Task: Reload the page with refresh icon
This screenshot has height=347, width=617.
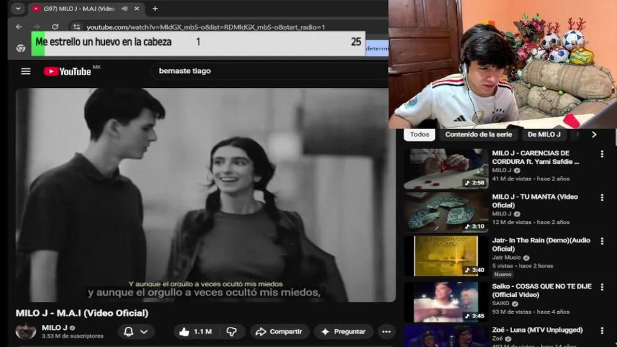Action: (55, 27)
